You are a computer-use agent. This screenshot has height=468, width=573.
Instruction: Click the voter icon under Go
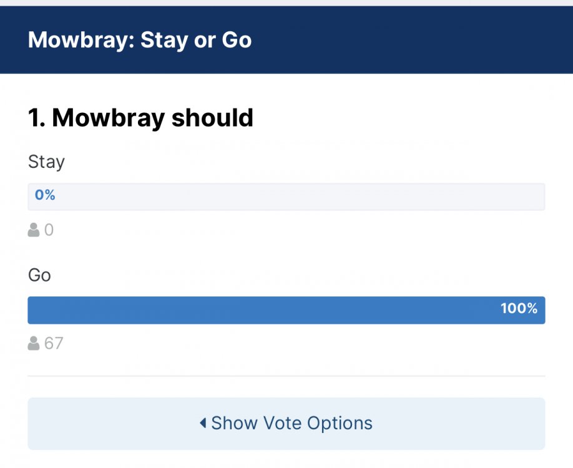click(34, 343)
